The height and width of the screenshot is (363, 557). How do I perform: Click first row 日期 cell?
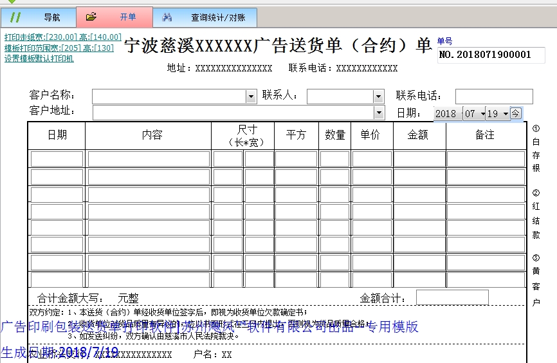coord(57,159)
